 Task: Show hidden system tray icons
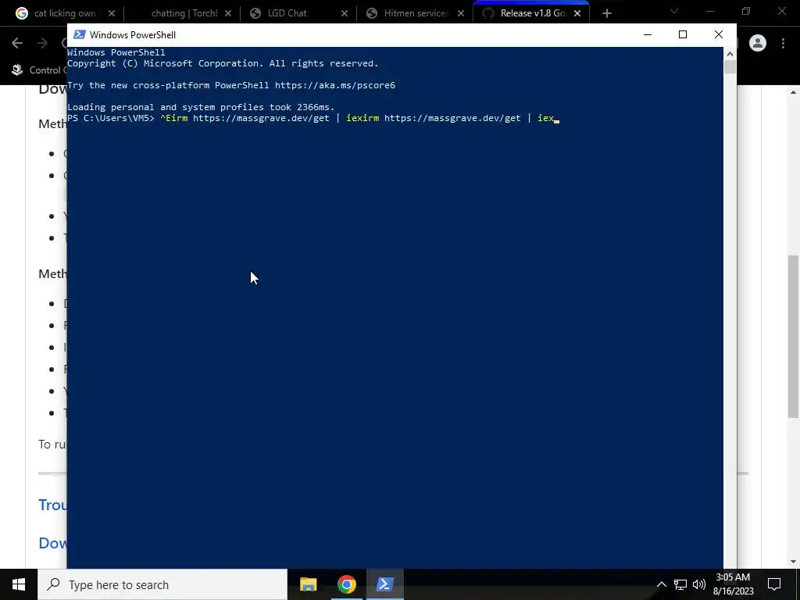click(x=661, y=584)
